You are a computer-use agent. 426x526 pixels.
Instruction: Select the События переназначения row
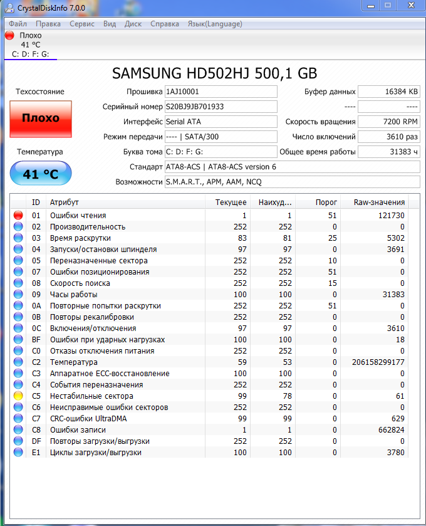pyautogui.click(x=209, y=385)
